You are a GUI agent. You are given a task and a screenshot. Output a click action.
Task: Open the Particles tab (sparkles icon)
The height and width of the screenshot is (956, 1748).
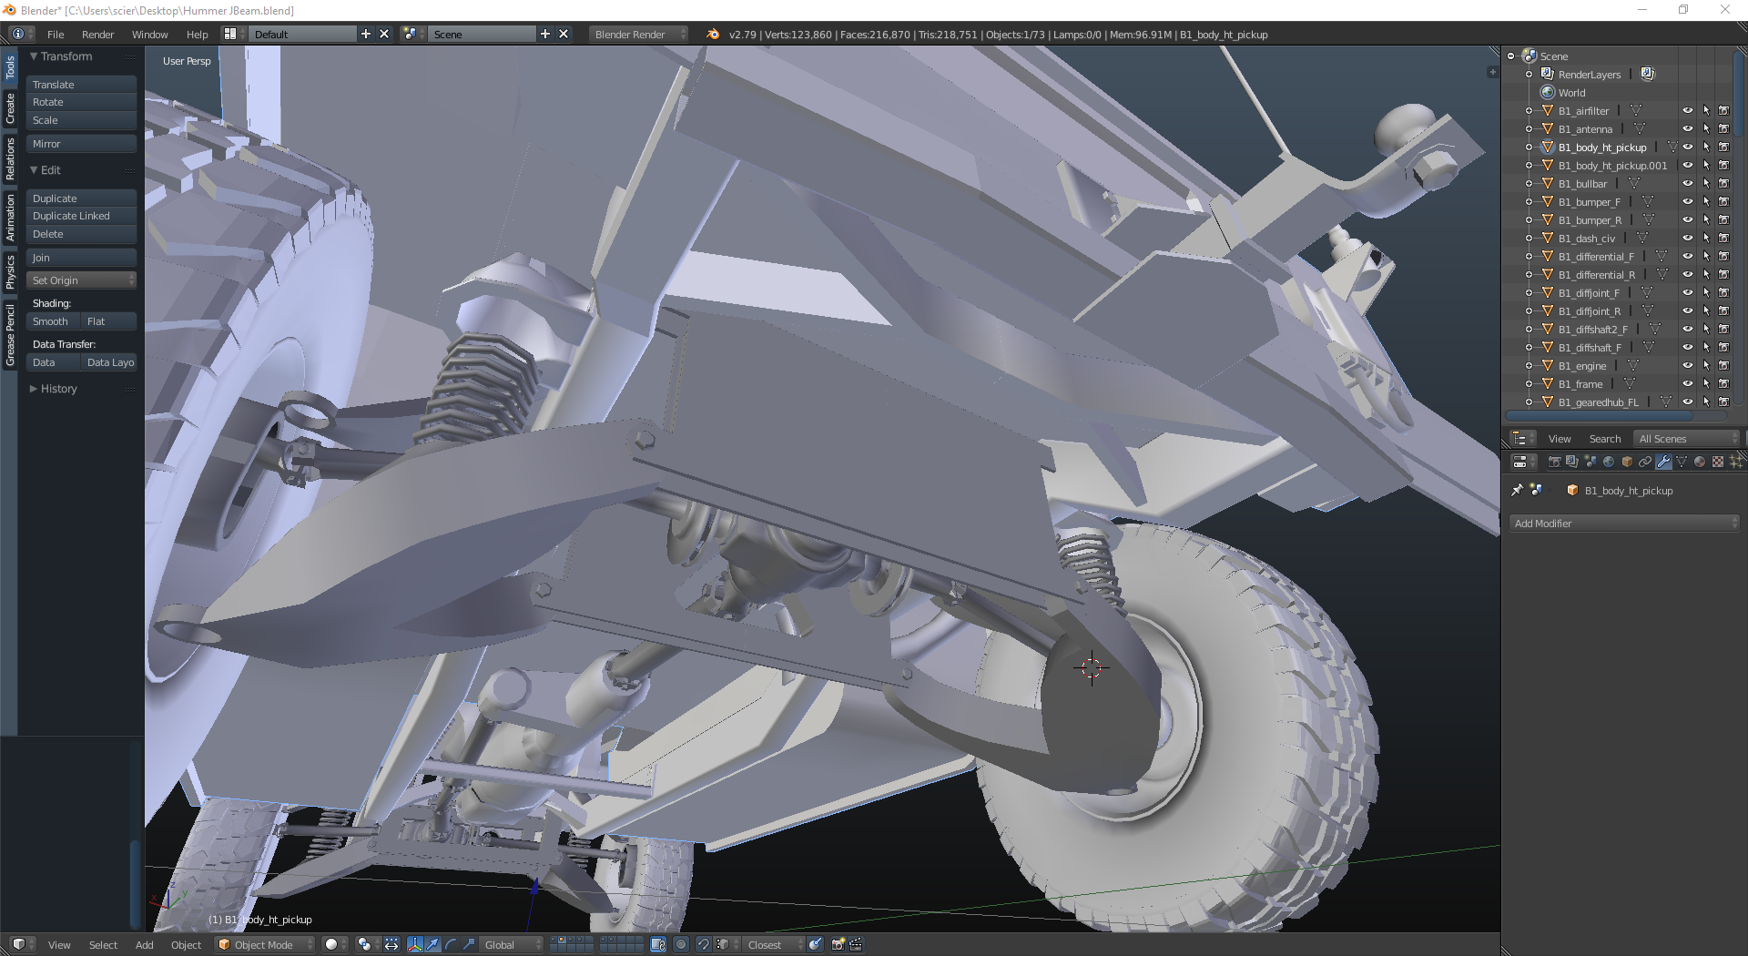pos(1736,463)
